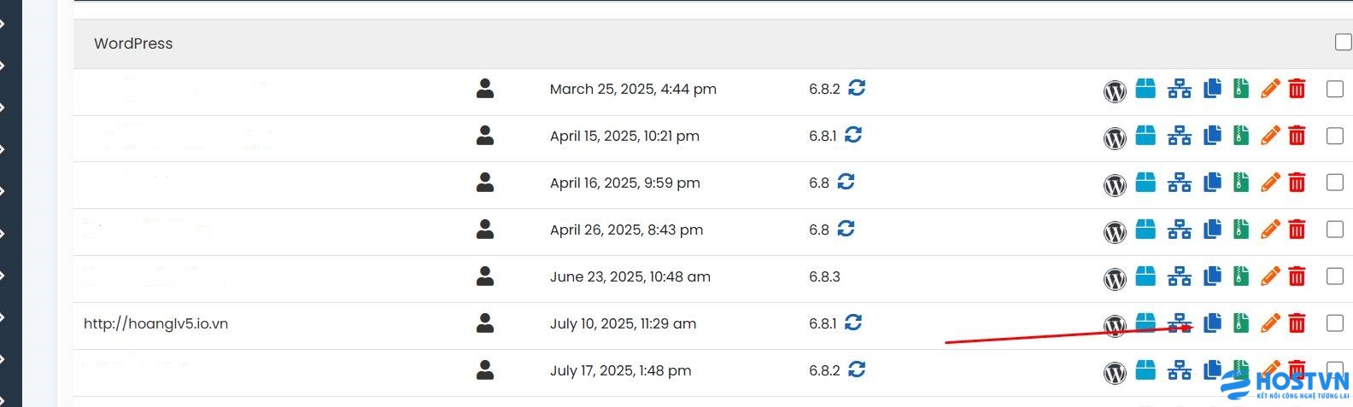Viewport: 1353px width, 407px height.
Task: Click update arrows beside 6.8.1 for hoanglv5.io.vn
Action: 853,323
